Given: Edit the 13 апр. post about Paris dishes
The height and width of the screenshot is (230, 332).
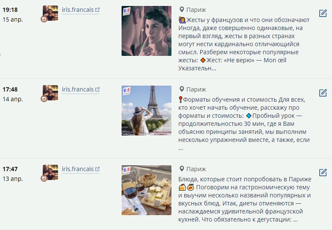Looking at the screenshot, I should click(x=323, y=172).
